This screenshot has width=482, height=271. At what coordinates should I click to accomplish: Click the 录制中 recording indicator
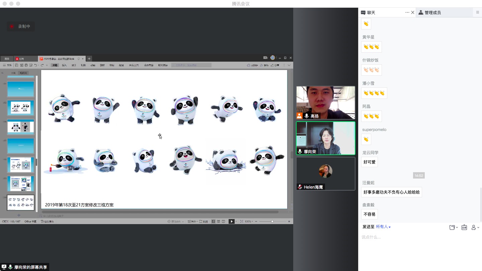[21, 26]
